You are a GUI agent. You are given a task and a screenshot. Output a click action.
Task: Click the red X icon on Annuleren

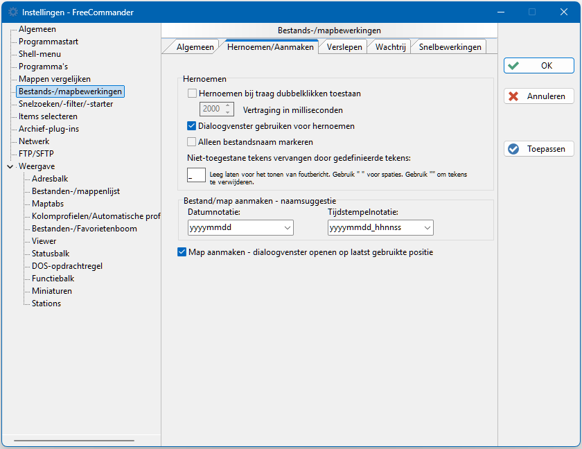(x=513, y=96)
